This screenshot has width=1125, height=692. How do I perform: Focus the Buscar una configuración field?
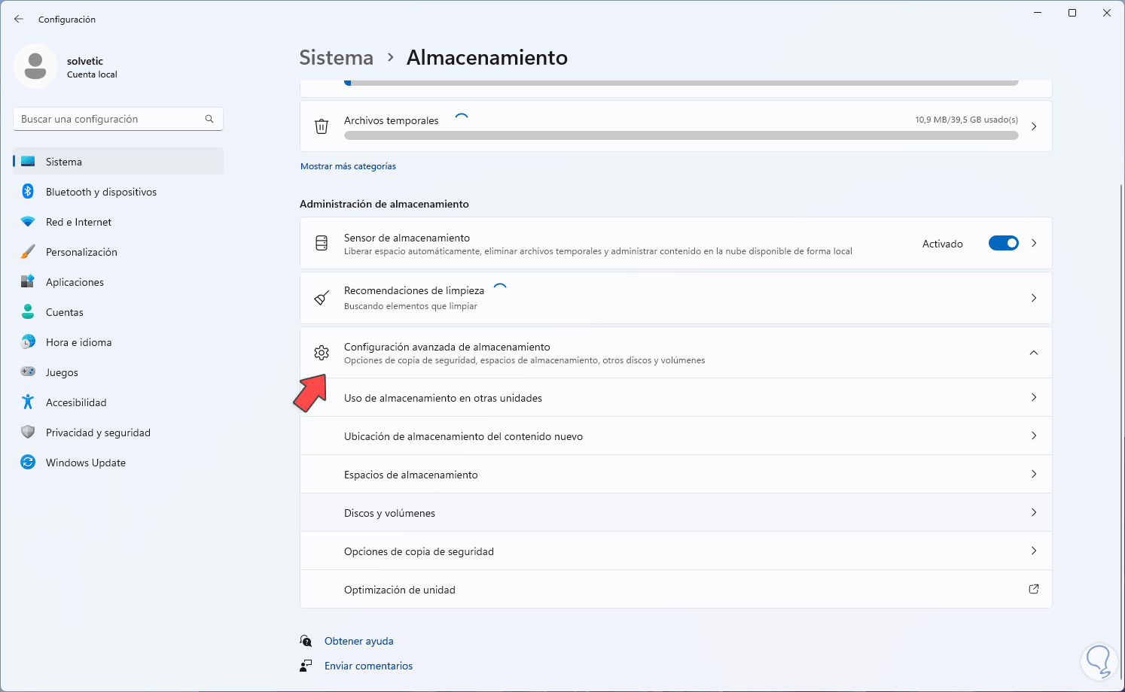pos(109,119)
